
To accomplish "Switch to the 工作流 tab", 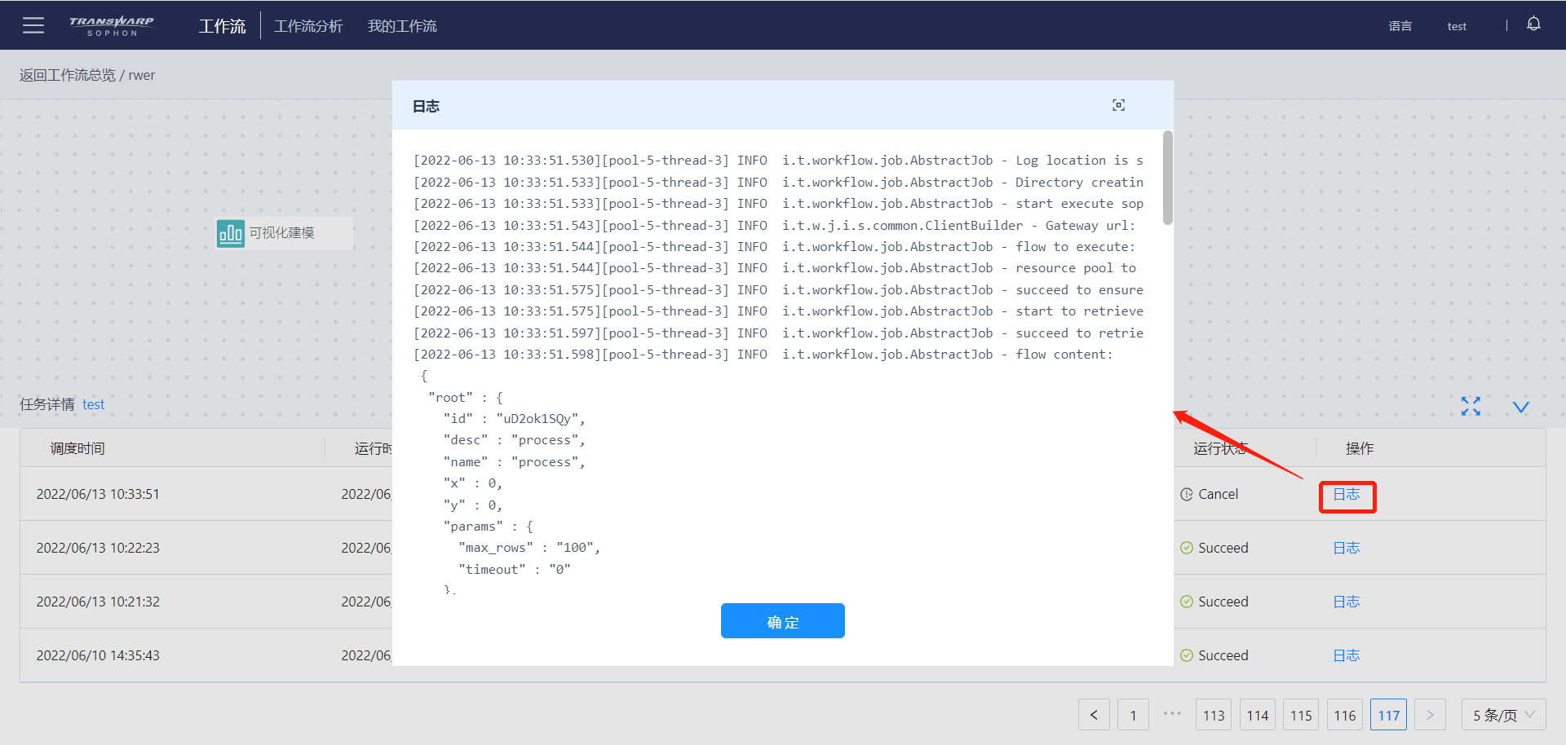I will click(222, 26).
